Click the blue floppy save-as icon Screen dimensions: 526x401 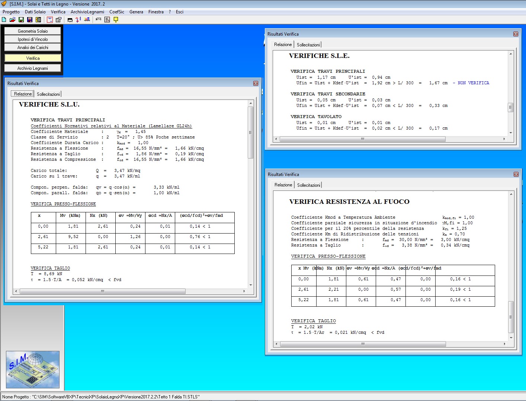pyautogui.click(x=30, y=20)
